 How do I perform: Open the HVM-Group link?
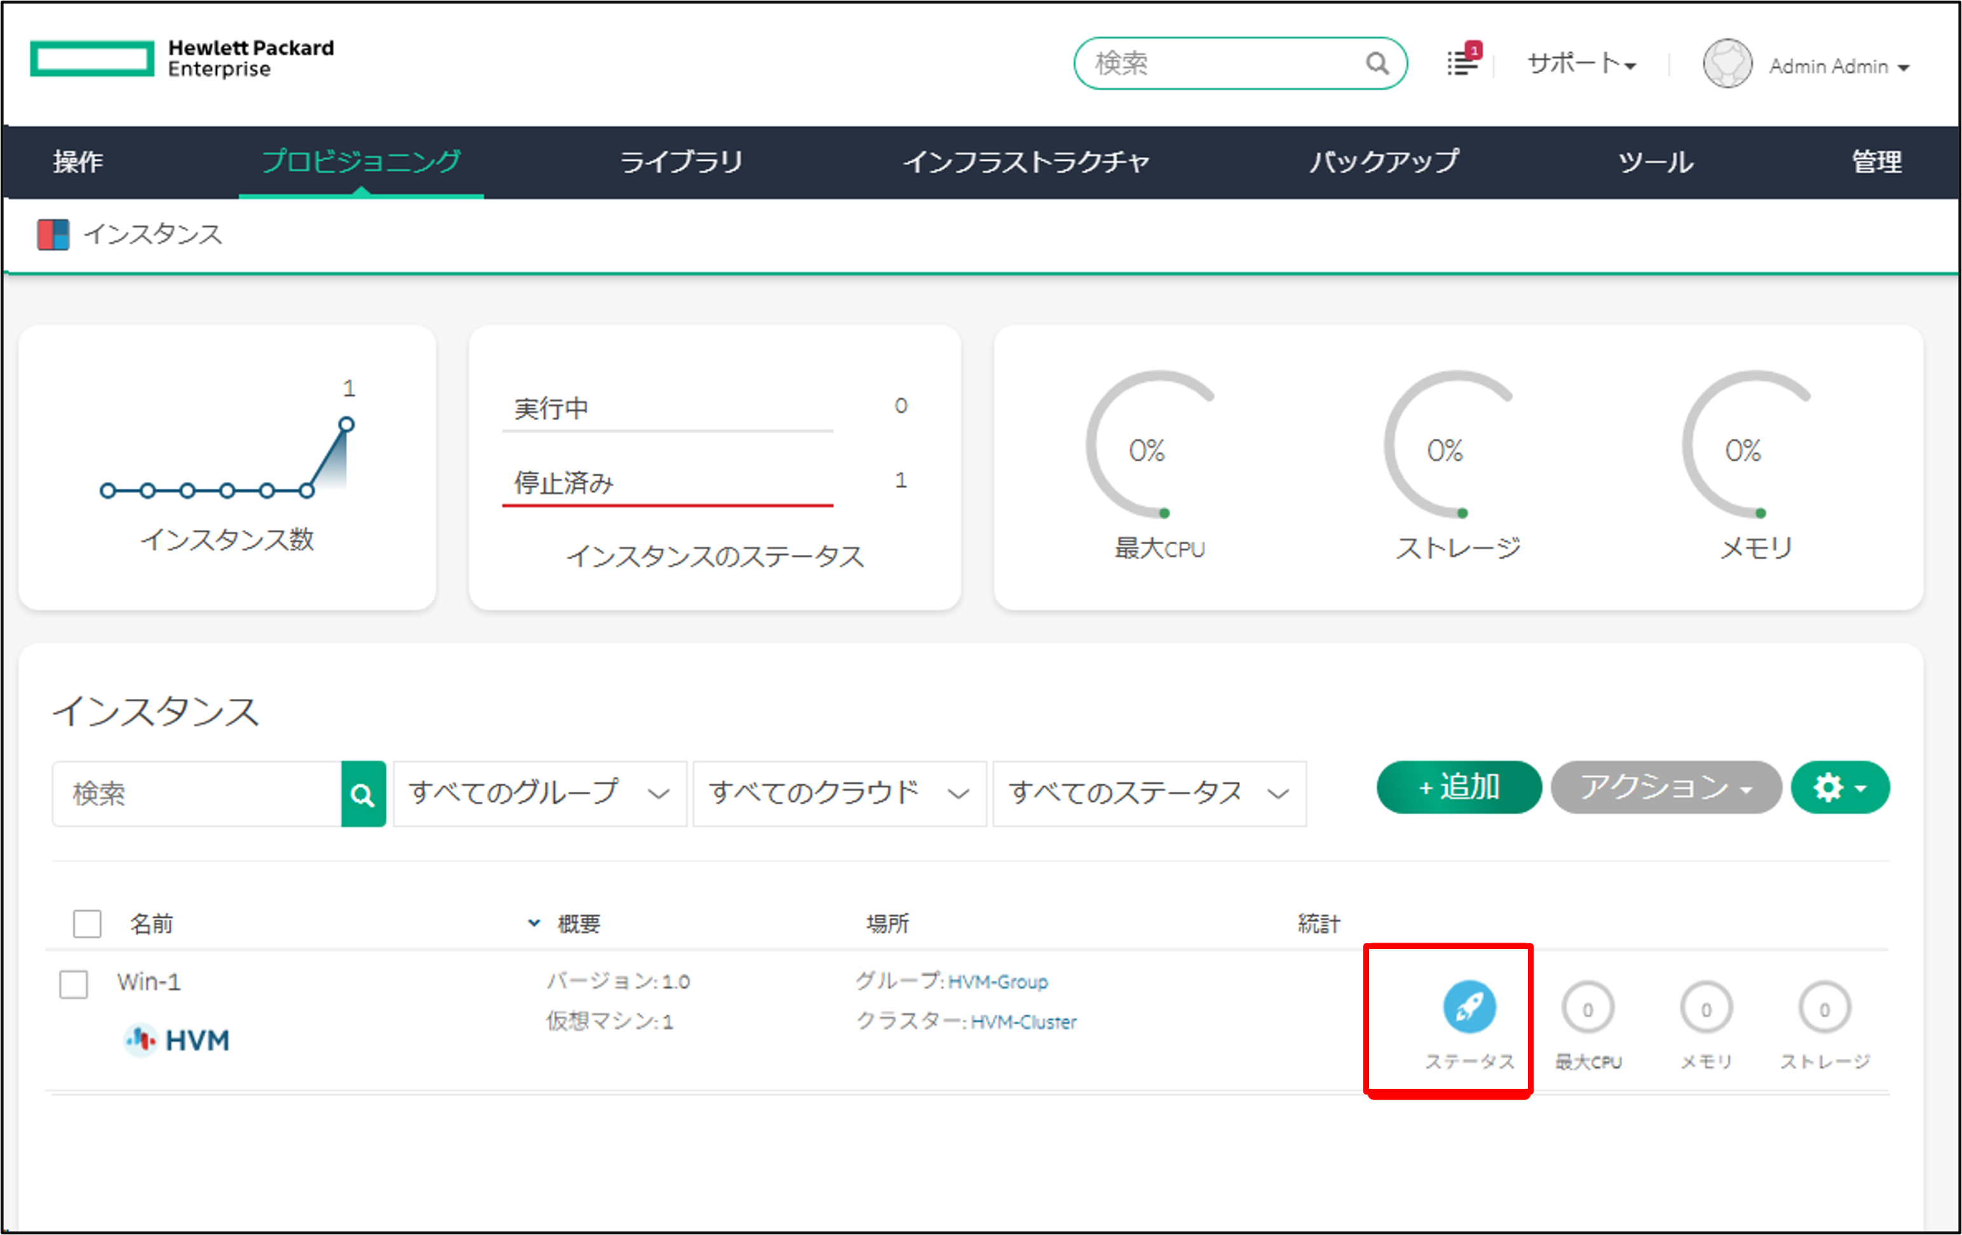997,981
